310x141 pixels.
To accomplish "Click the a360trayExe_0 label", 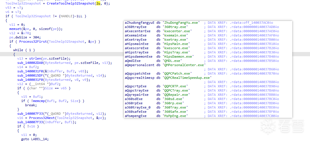I will tap(137, 108).
